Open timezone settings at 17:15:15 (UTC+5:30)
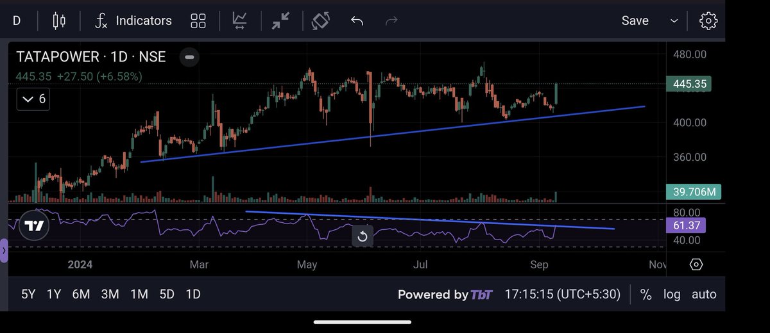Viewport: 770px width, 333px height. [x=562, y=295]
